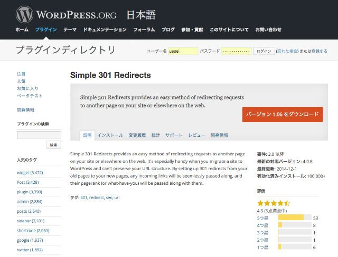Click the WordPress logo icon
Image resolution: width=338 pixels, height=257 pixels.
click(x=24, y=15)
